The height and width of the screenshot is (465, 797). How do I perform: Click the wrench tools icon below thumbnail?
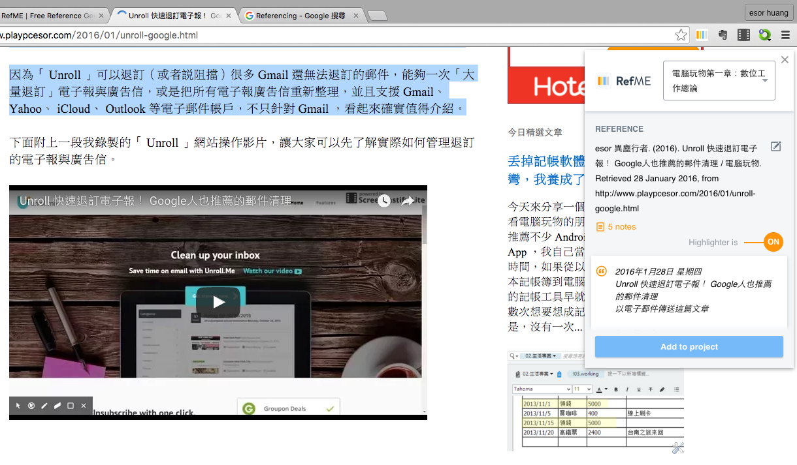click(677, 447)
